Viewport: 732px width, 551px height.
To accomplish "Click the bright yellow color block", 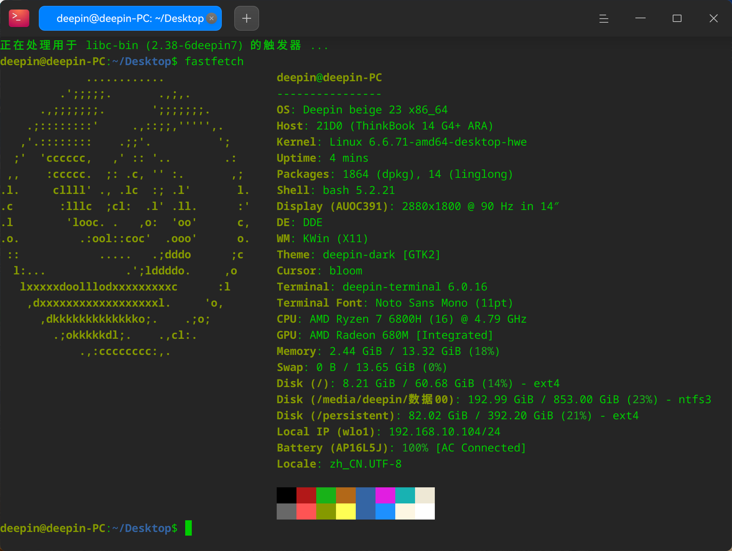I will 346,511.
